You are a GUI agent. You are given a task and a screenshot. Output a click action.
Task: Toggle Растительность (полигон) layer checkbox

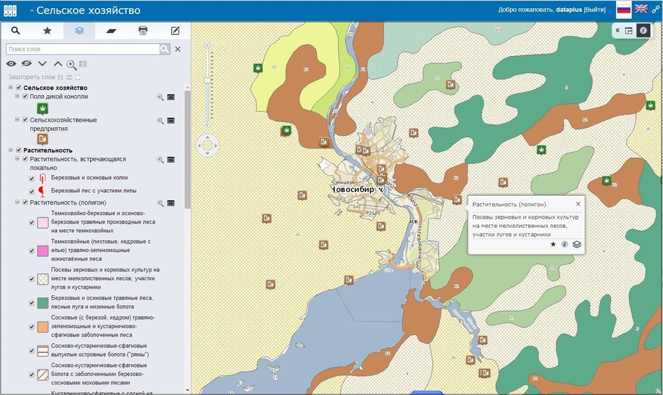(25, 203)
